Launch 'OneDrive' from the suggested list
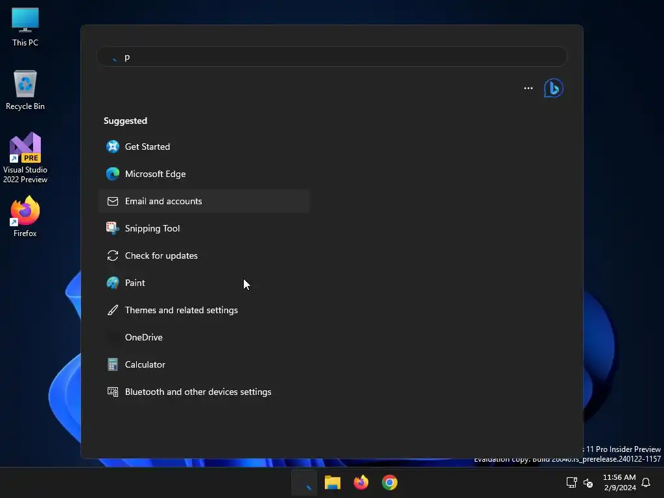 tap(204, 337)
